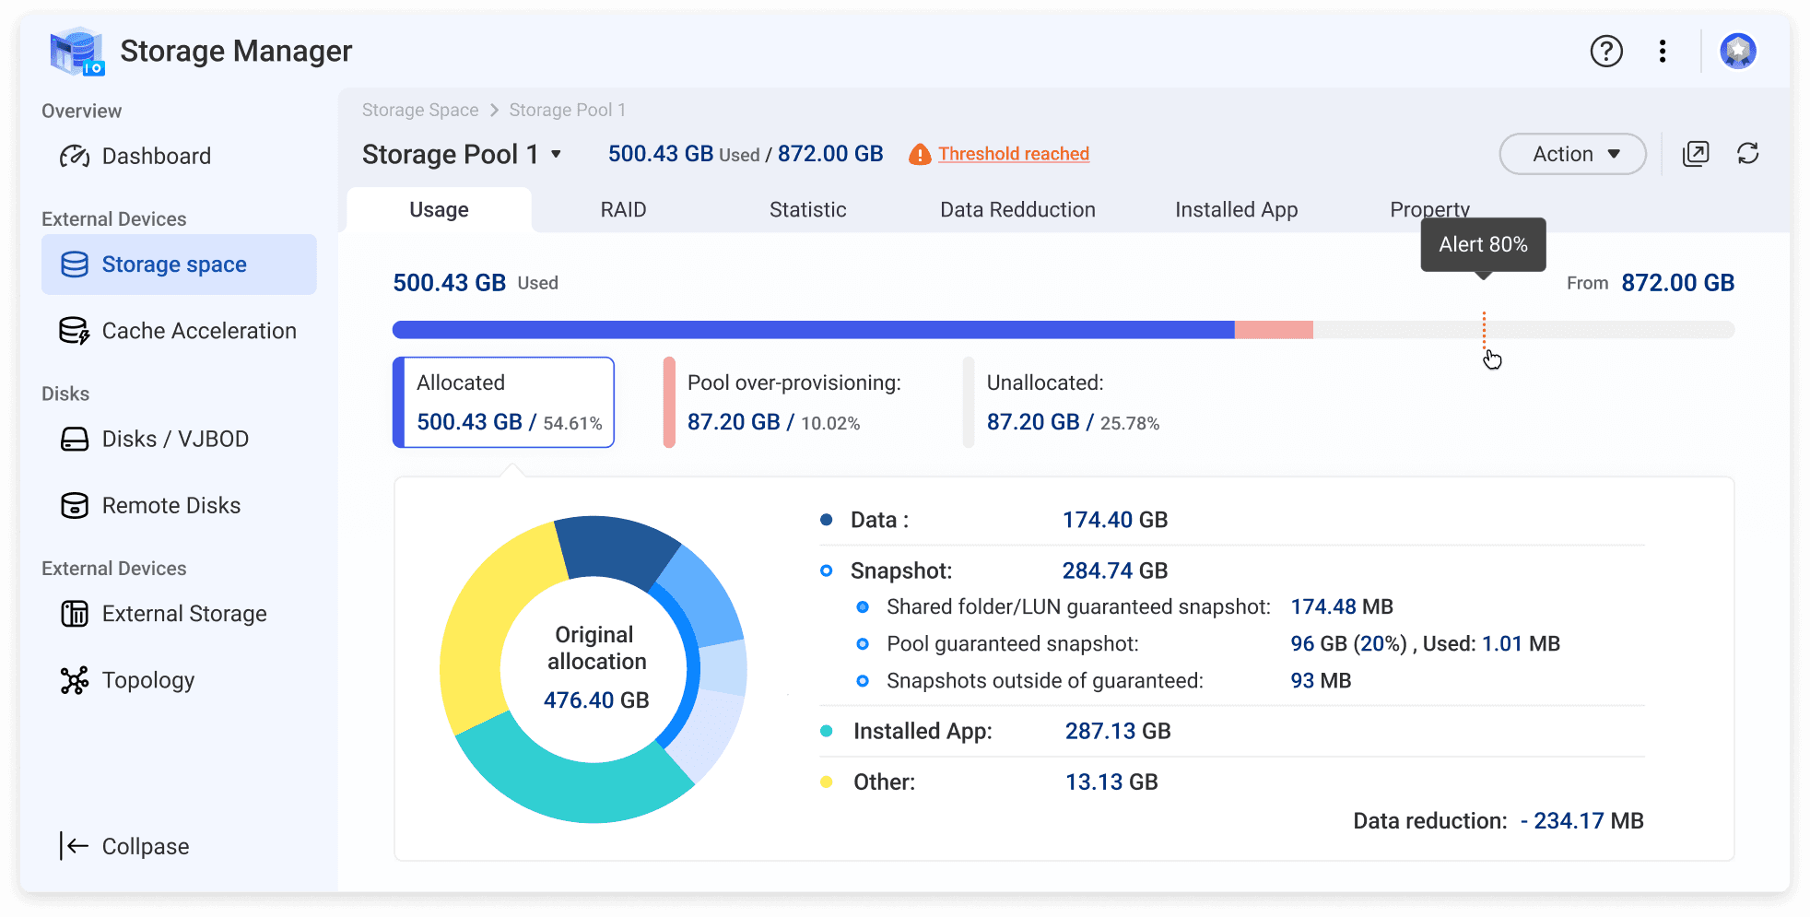Image resolution: width=1810 pixels, height=917 pixels.
Task: Click Original allocation 476.40 GB center
Action: point(596,668)
